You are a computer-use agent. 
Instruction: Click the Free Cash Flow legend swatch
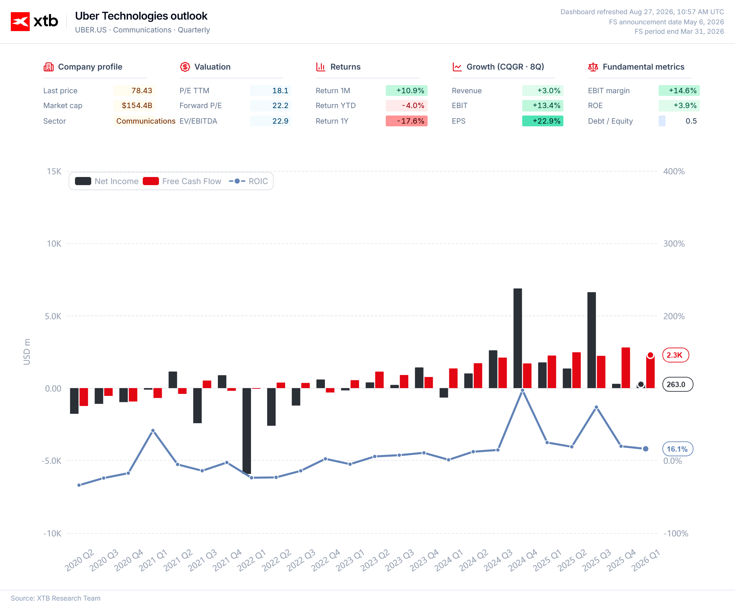point(151,181)
